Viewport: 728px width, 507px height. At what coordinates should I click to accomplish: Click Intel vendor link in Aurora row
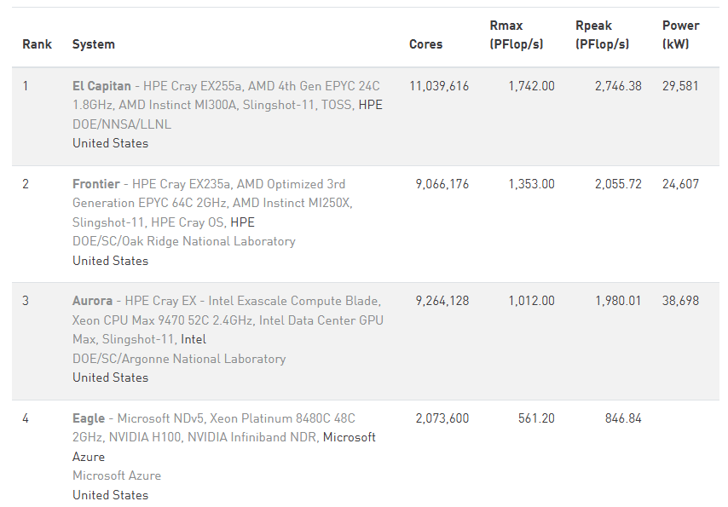coord(194,339)
